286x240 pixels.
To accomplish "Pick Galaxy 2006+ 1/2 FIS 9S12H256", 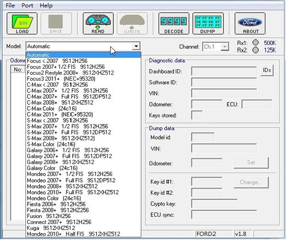I will click(83, 150).
